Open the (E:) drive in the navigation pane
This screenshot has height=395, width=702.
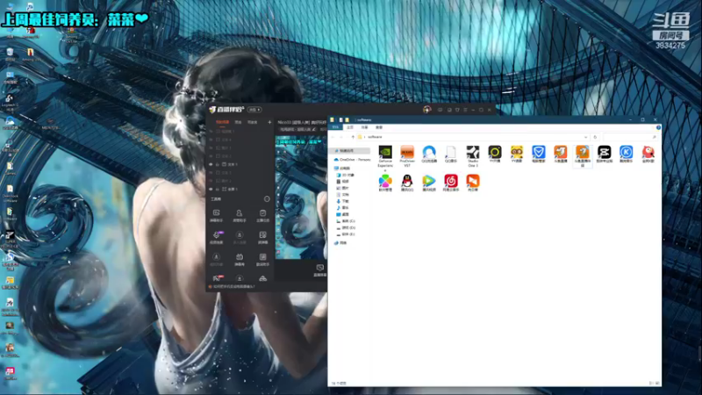click(347, 234)
